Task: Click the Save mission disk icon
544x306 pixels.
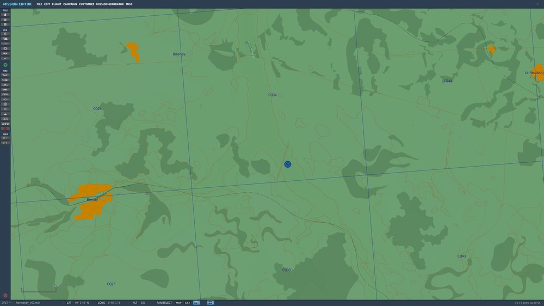Action: tap(5, 25)
